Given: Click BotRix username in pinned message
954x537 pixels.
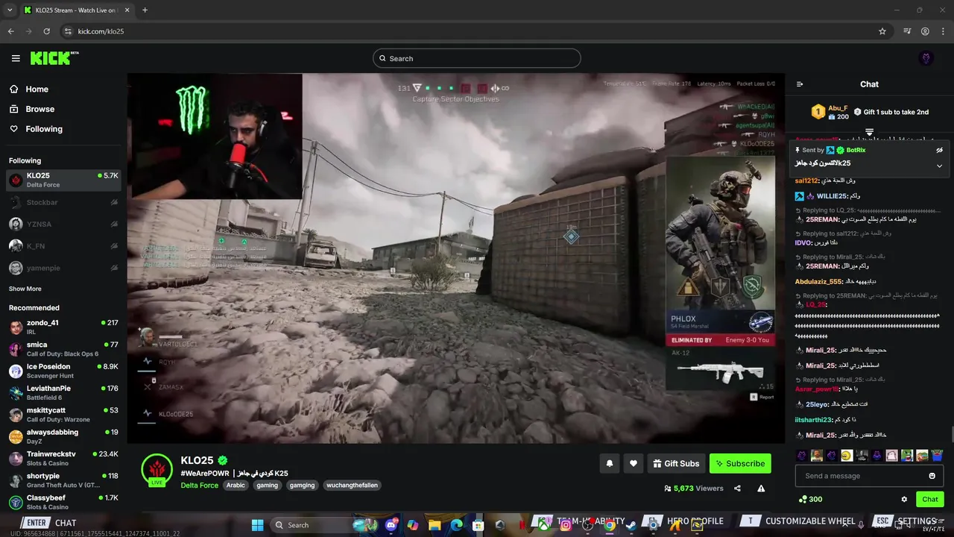Looking at the screenshot, I should point(856,150).
